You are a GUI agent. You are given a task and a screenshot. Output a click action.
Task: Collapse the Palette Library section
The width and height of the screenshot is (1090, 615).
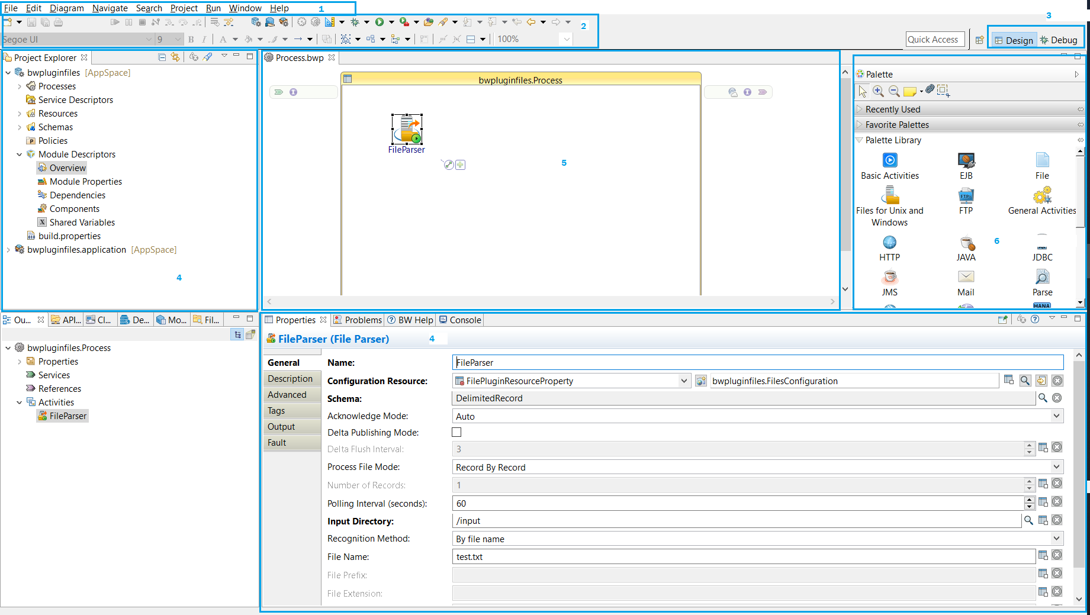[x=860, y=140]
